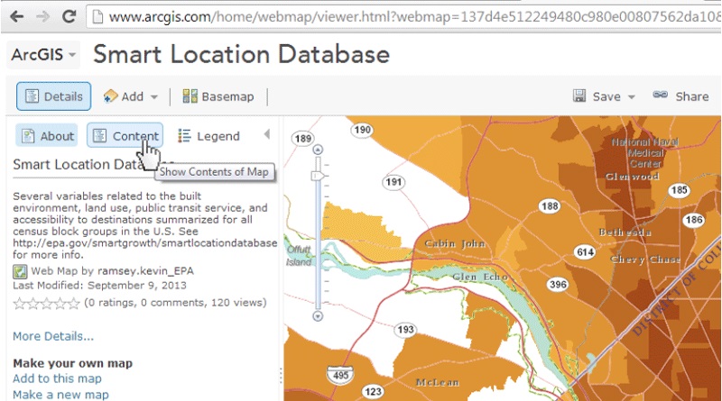This screenshot has width=722, height=401.
Task: Zoom in with the slider up arrow
Action: (x=318, y=150)
